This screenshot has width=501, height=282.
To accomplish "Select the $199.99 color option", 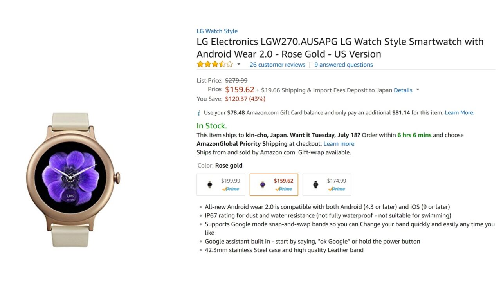I will [x=221, y=184].
